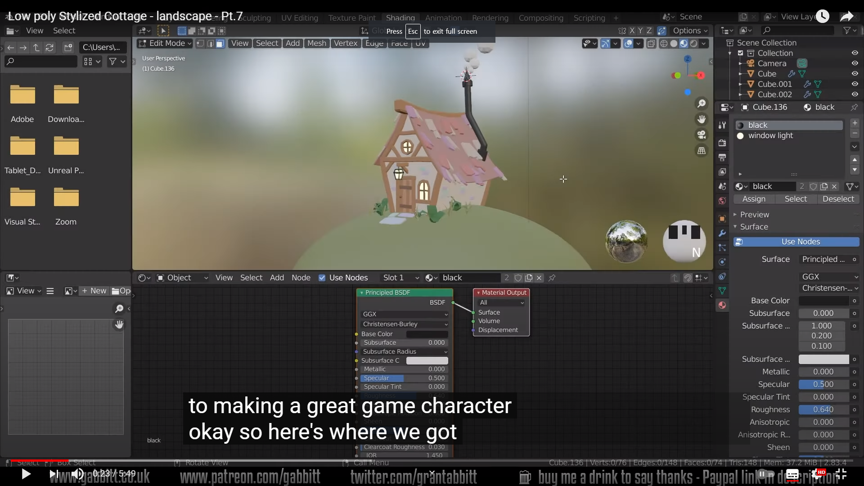864x486 pixels.
Task: Expand the Preview panel section
Action: point(754,215)
